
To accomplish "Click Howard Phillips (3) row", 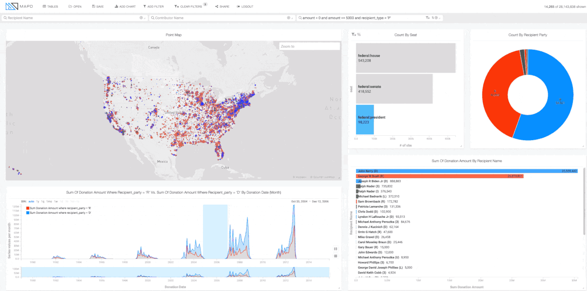I will pos(377,263).
